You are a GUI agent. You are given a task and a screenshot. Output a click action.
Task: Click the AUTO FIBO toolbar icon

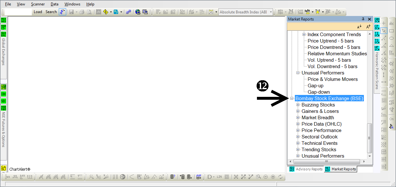click(280, 12)
